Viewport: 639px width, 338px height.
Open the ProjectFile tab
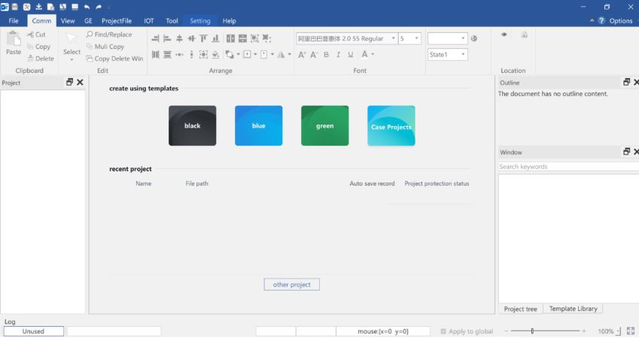click(x=117, y=21)
